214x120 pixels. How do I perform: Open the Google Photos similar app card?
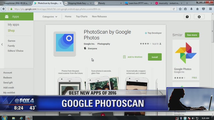tap(186, 60)
